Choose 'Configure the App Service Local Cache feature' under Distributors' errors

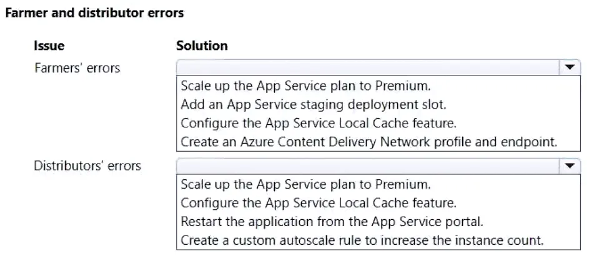319,203
